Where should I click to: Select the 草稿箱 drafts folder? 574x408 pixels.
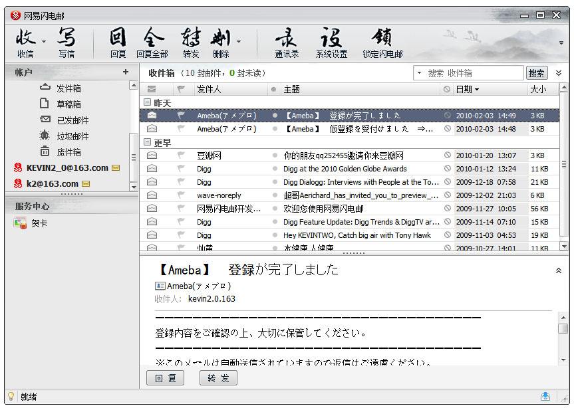coord(69,104)
